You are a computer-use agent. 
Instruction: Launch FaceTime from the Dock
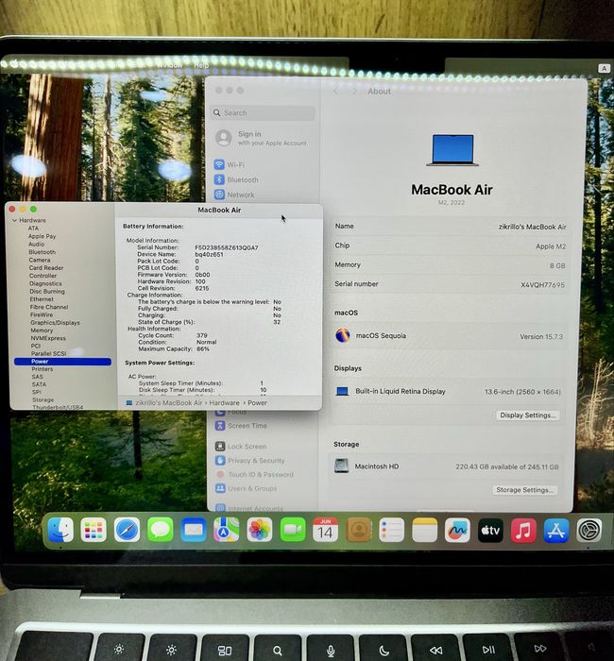coord(293,530)
